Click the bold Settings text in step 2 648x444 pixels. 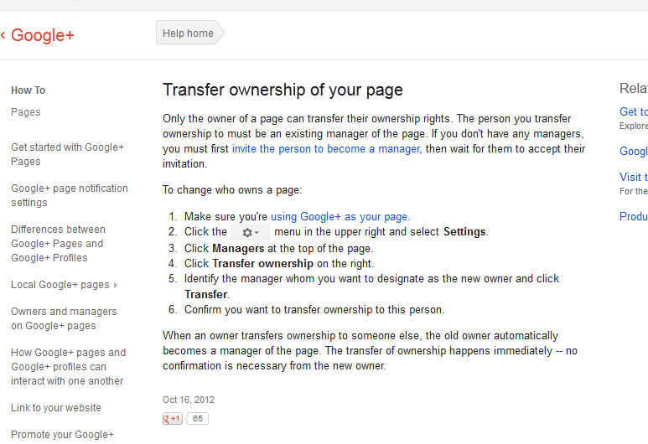tap(464, 232)
